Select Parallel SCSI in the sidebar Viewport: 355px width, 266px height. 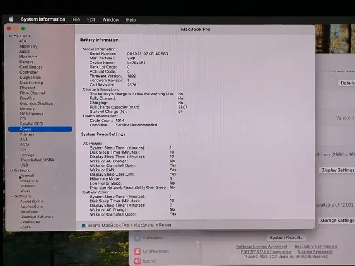point(31,124)
